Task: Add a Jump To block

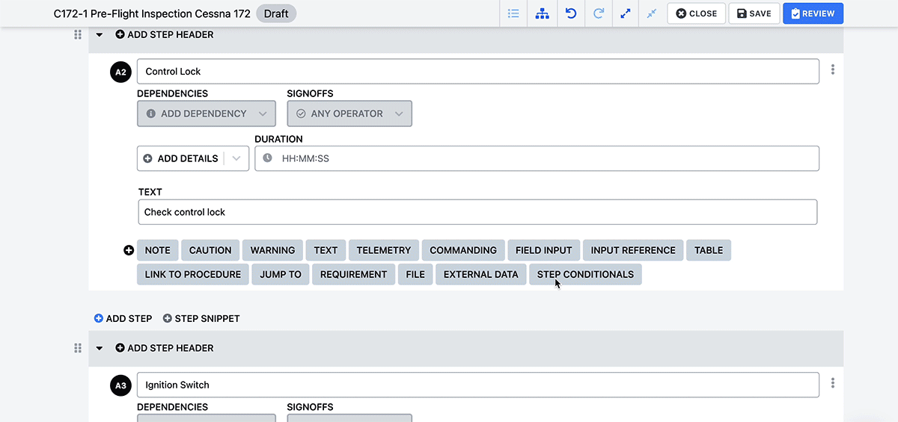Action: click(281, 274)
